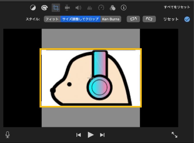Open the stabilization camera tool

click(67, 8)
